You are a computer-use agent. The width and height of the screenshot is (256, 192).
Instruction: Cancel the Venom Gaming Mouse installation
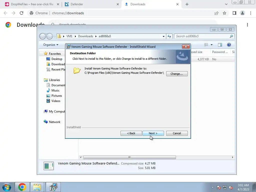(x=177, y=133)
